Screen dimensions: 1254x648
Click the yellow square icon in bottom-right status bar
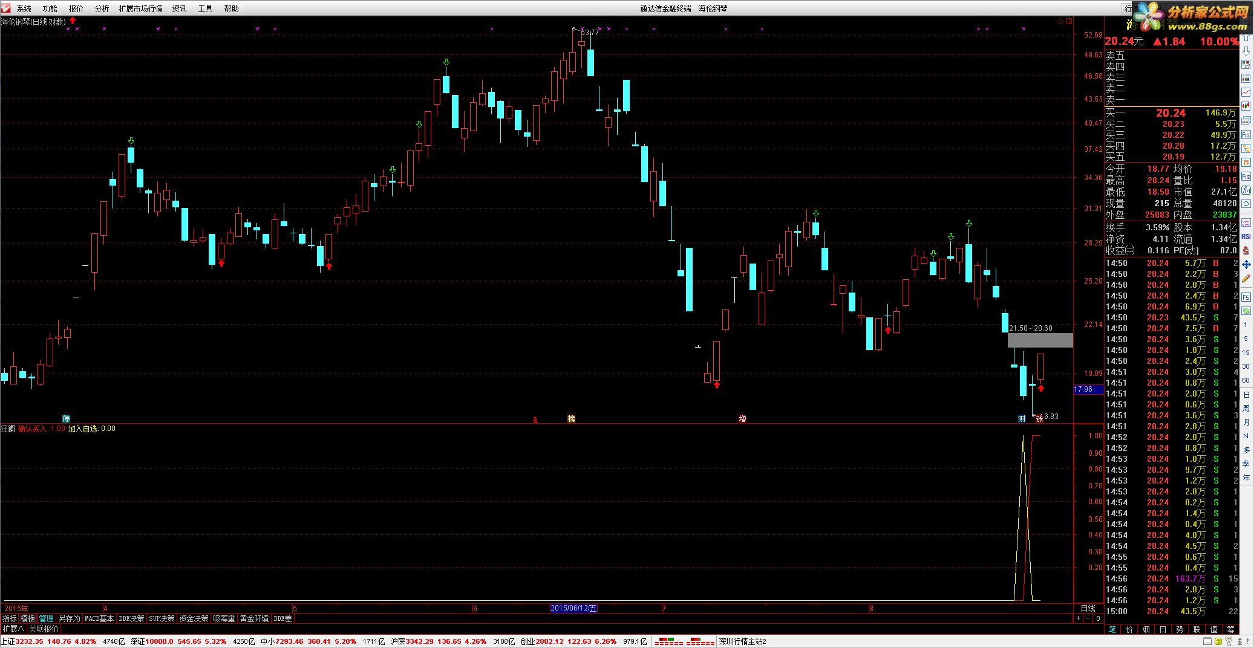pyautogui.click(x=1219, y=641)
